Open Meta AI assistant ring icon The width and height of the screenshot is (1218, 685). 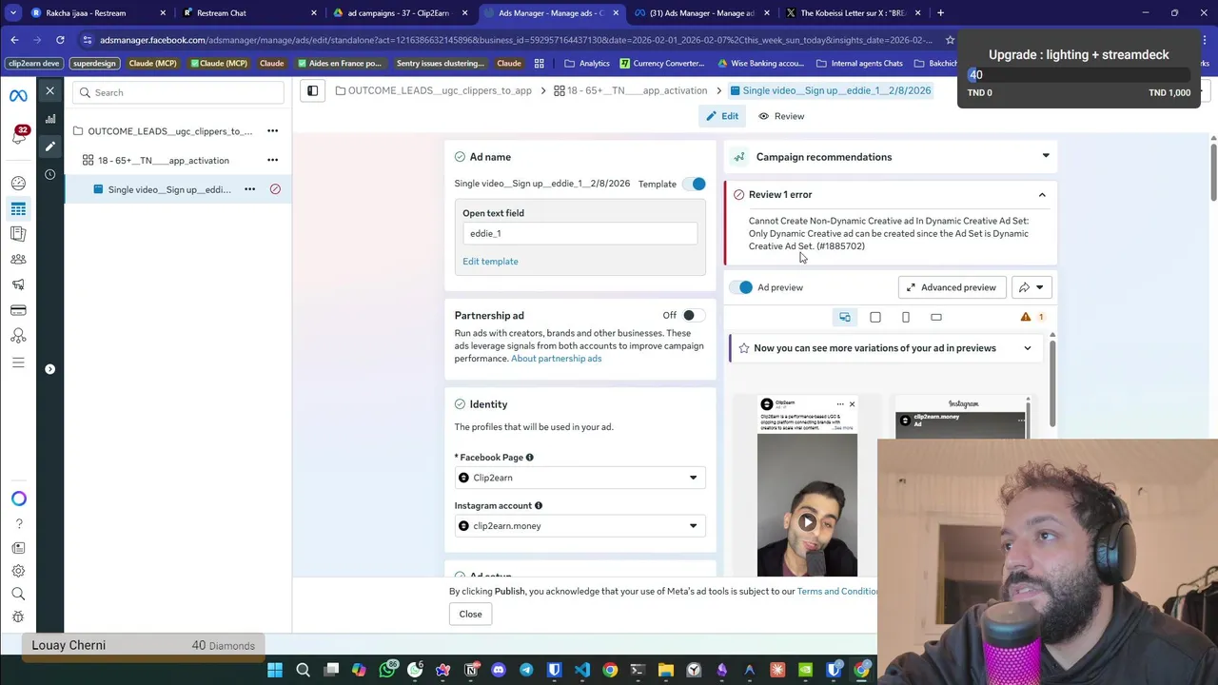[18, 499]
